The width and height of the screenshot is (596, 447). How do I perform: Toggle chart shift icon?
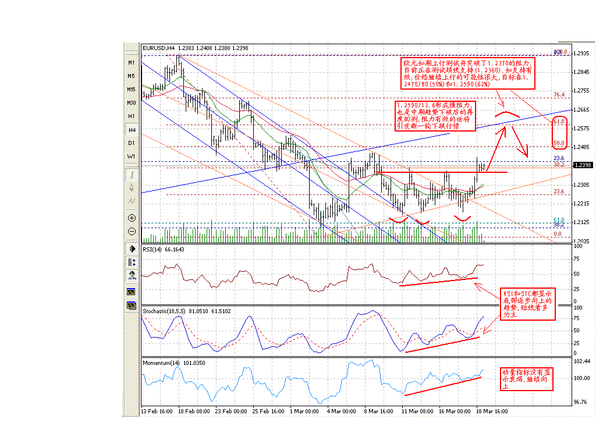pos(132,262)
